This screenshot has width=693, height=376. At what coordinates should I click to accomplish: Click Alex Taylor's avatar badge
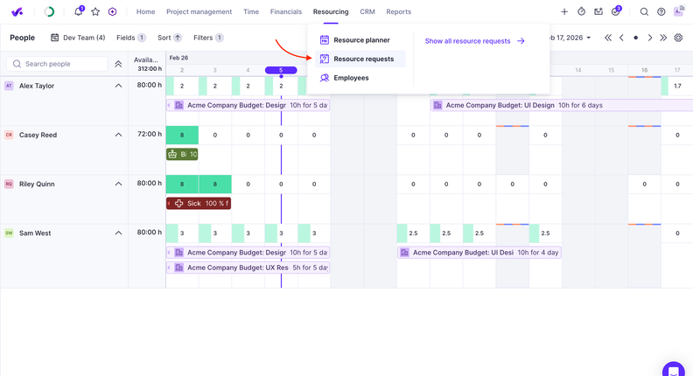click(x=9, y=86)
